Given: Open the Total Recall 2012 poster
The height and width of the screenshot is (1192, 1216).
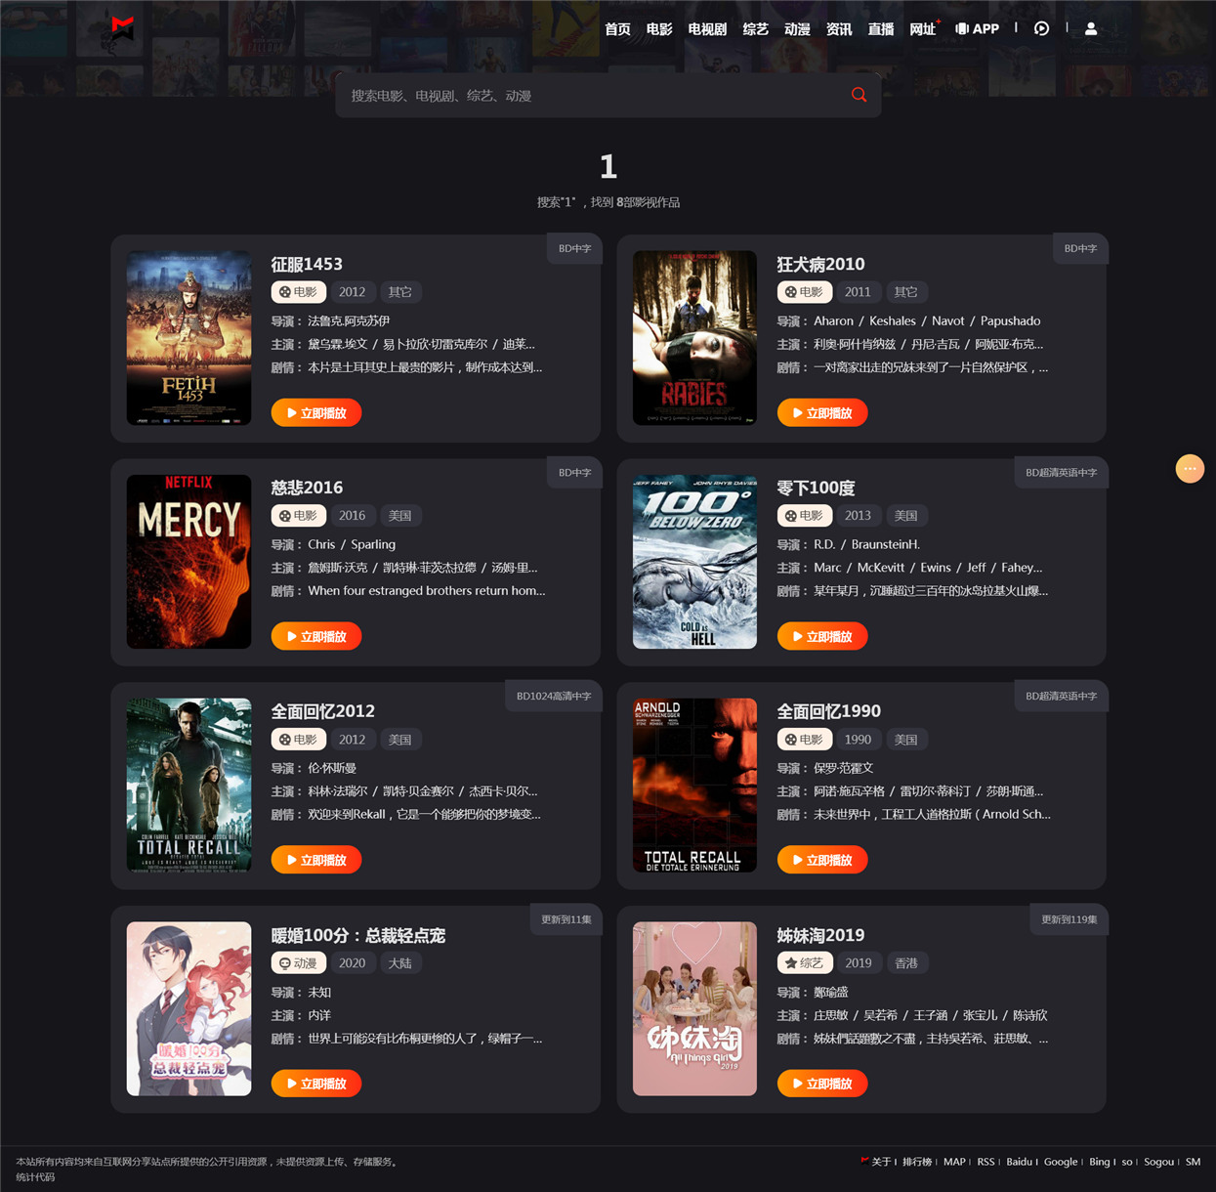Looking at the screenshot, I should click(189, 786).
